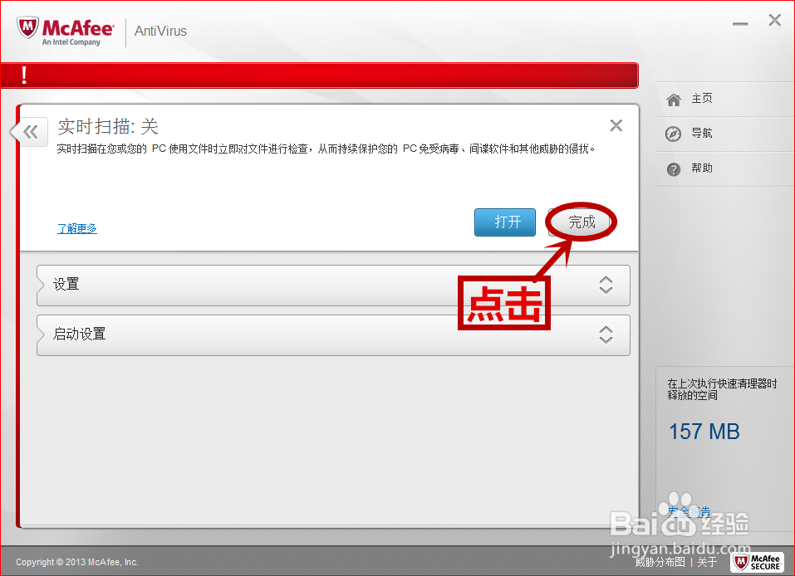Click the back double-chevron arrow
Viewport: 795px width, 576px height.
coord(31,132)
